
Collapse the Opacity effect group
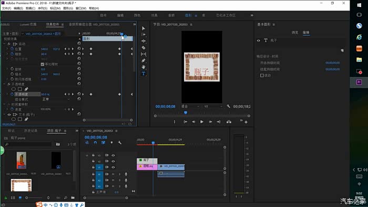(4, 84)
